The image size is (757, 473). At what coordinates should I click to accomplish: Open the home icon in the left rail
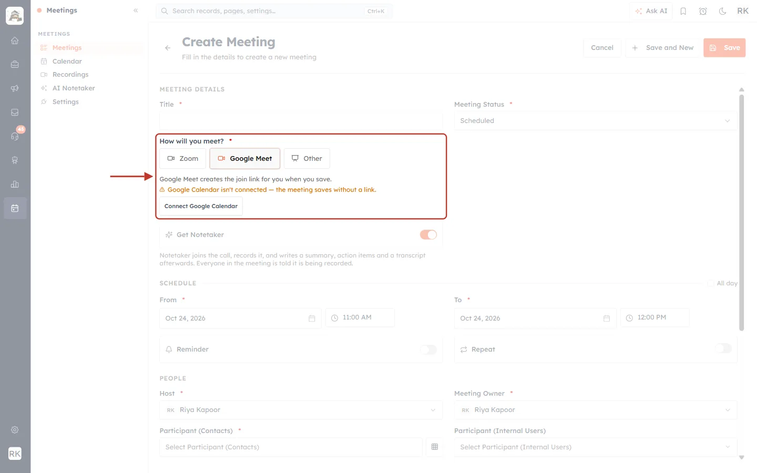coord(15,40)
